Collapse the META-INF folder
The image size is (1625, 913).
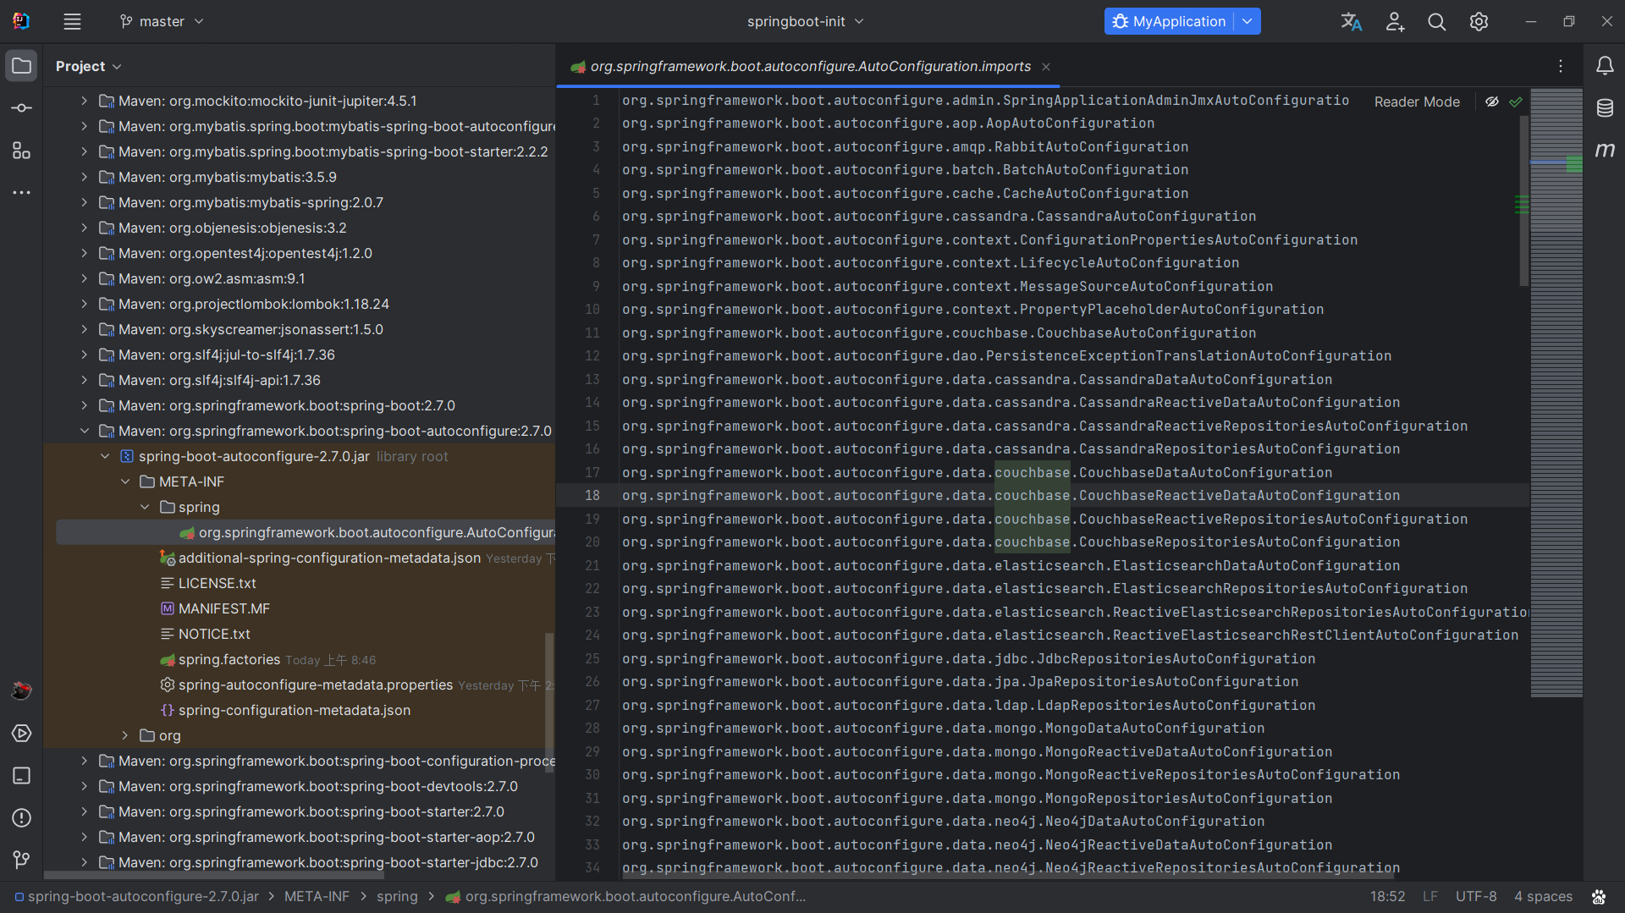tap(125, 481)
